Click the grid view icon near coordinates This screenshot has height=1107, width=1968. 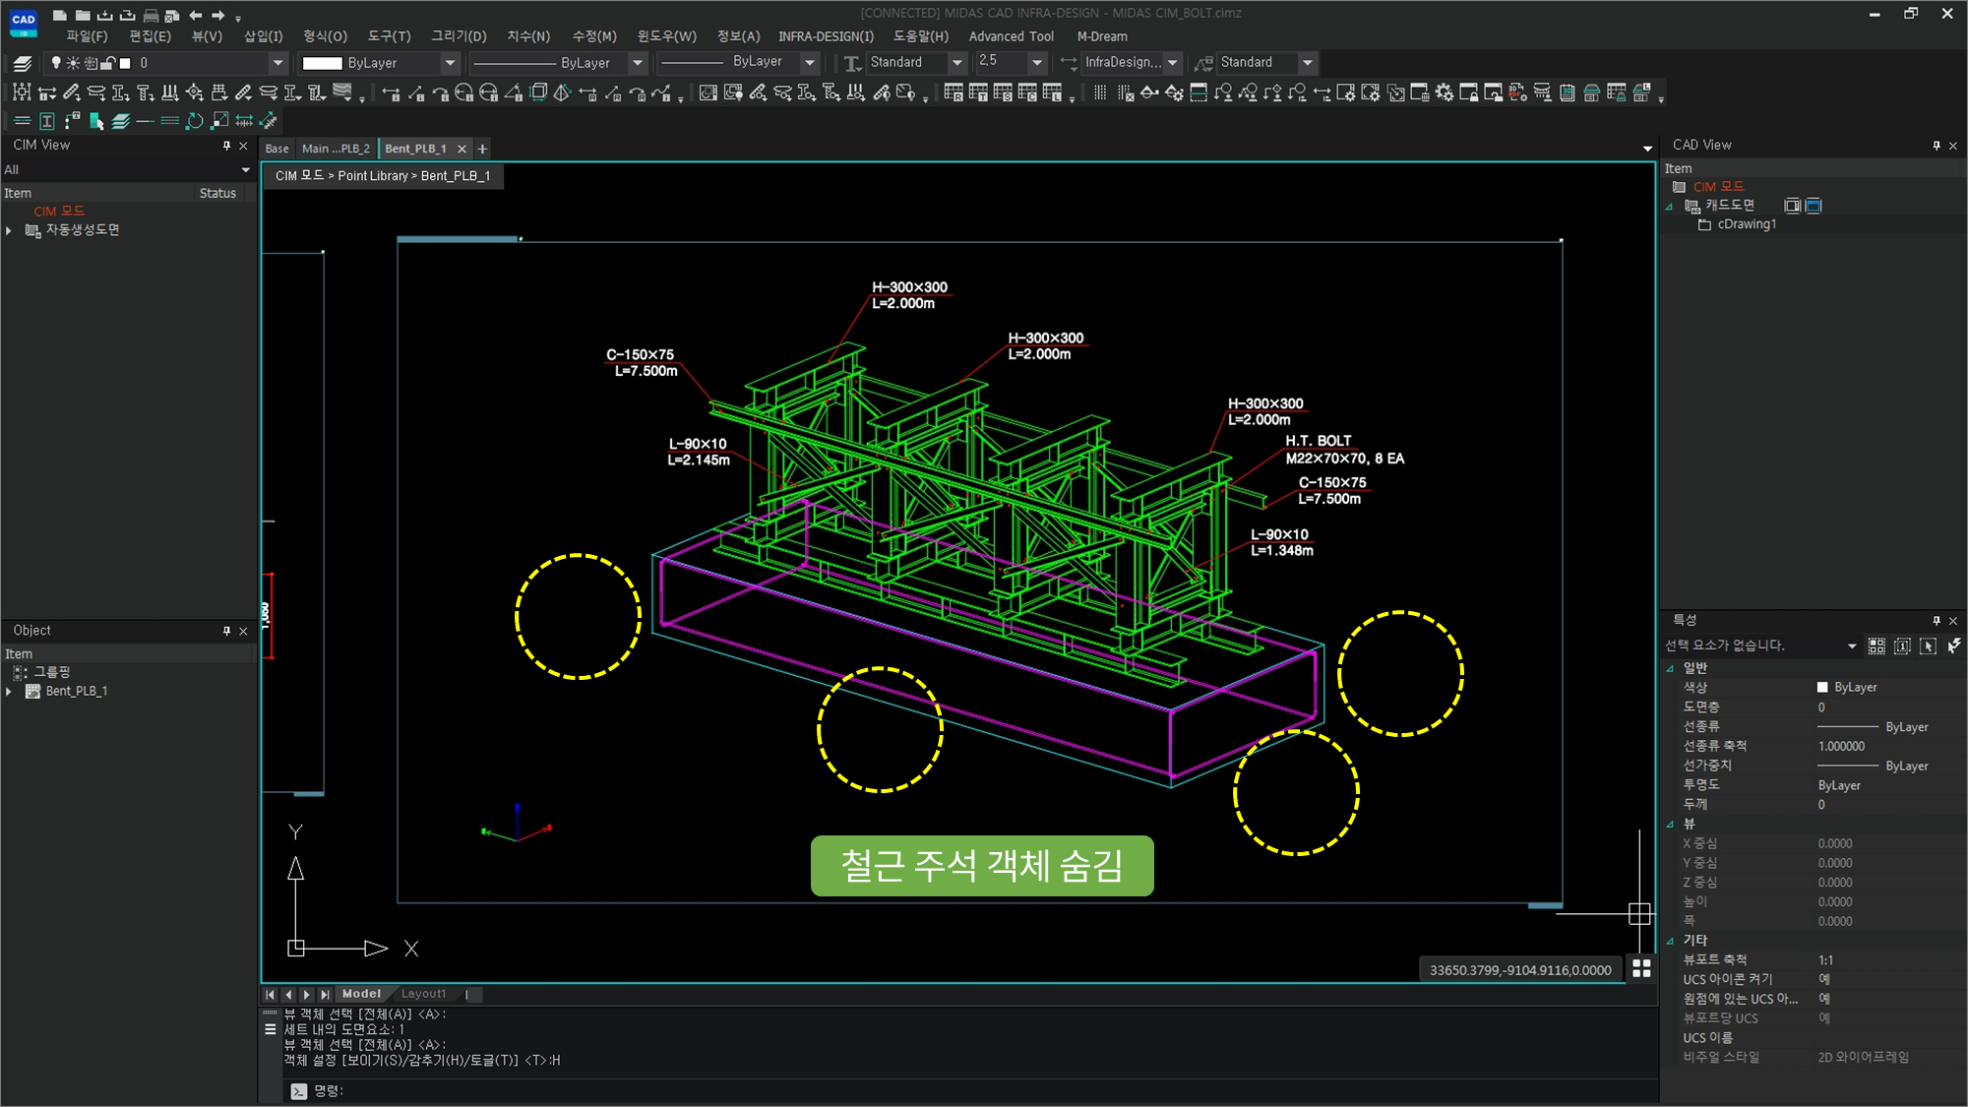1641,969
